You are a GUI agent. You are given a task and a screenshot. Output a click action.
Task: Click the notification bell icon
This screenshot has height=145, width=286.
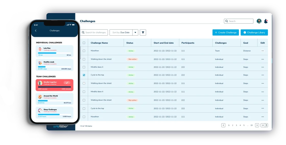pyautogui.click(x=266, y=21)
